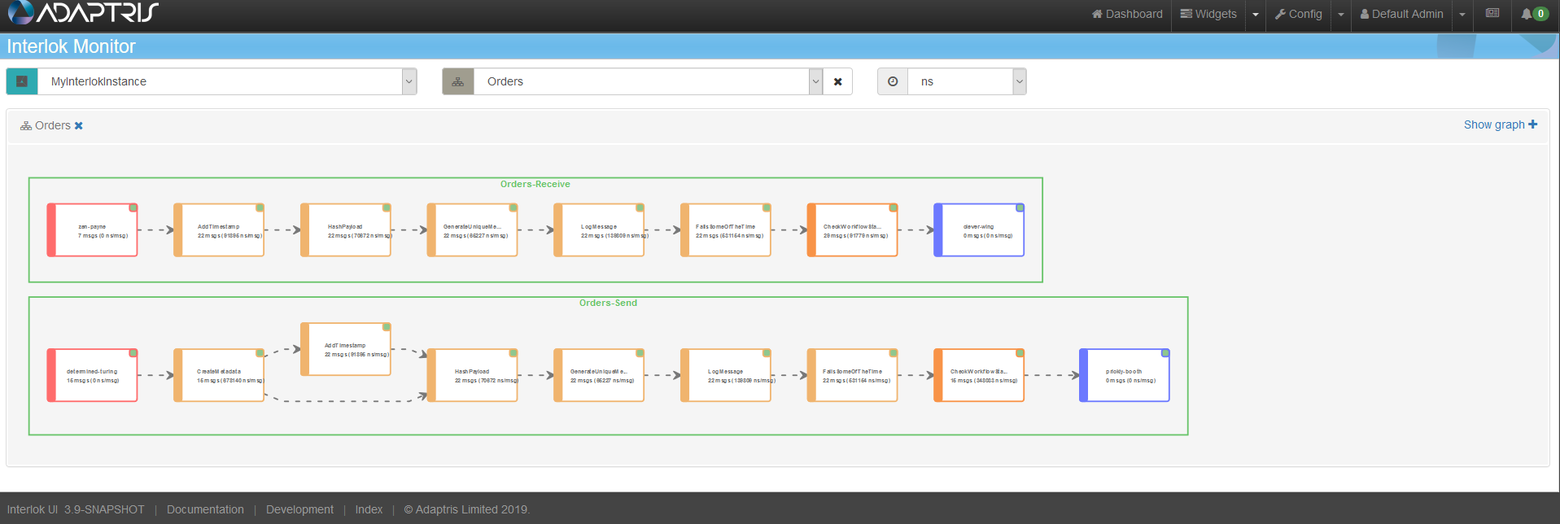This screenshot has width=1560, height=524.
Task: Select the LogMessage node in Orders-Send
Action: [x=726, y=375]
